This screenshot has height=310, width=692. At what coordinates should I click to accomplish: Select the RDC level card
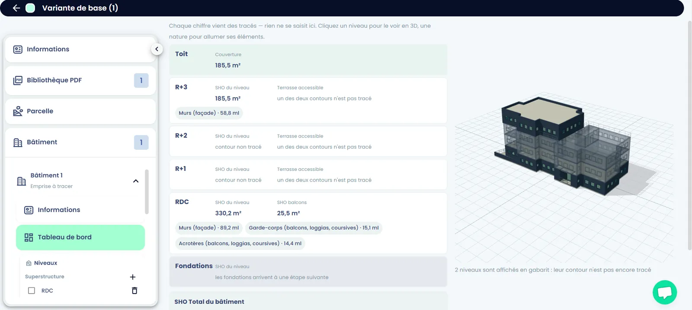[x=308, y=223]
